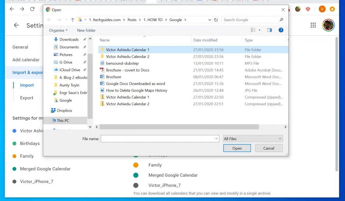345x201 pixels.
Task: Open recent locations dropdown arrow
Action: point(66,20)
